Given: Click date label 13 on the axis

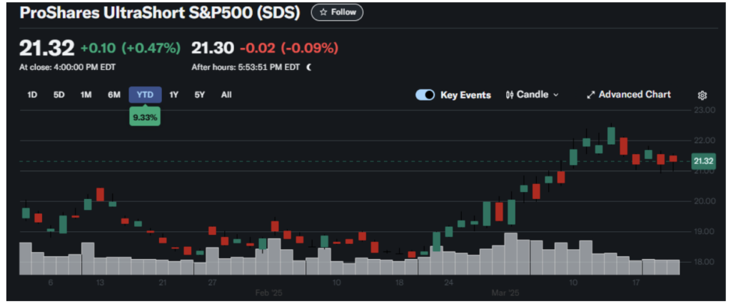Looking at the screenshot, I should [x=100, y=283].
